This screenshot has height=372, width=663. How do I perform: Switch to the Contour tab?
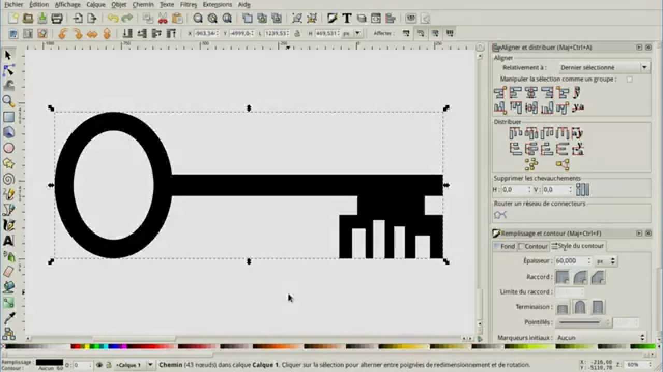pyautogui.click(x=533, y=246)
